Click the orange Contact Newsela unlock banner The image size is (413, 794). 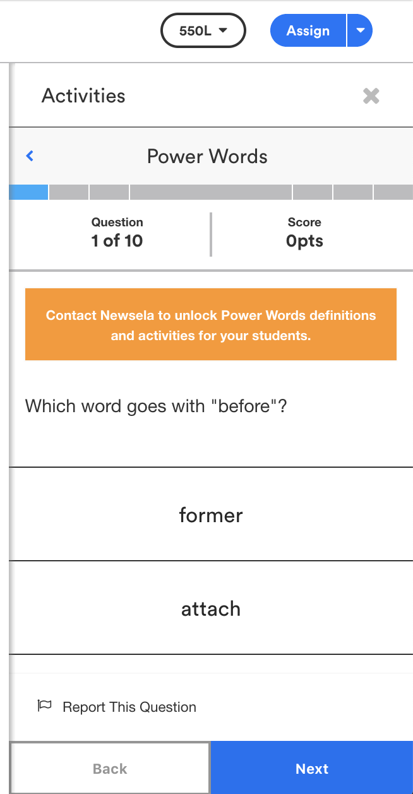coord(210,324)
